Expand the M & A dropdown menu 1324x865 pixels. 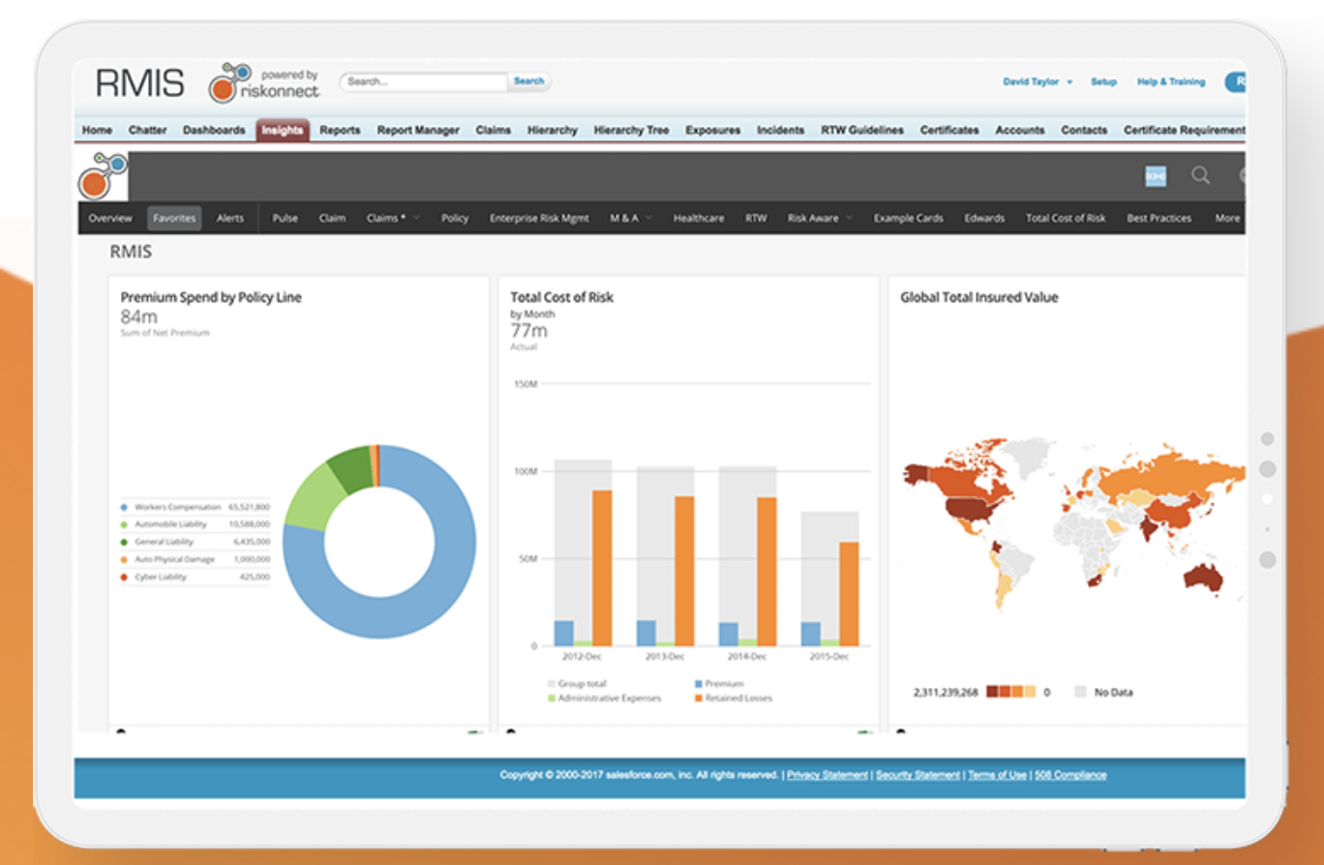tap(630, 219)
